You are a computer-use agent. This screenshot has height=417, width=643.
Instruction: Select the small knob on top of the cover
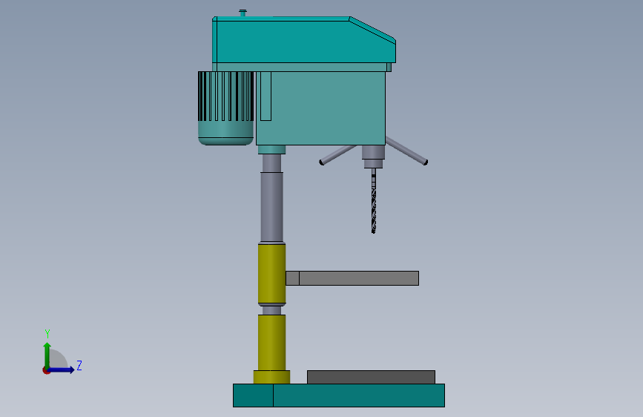click(243, 13)
